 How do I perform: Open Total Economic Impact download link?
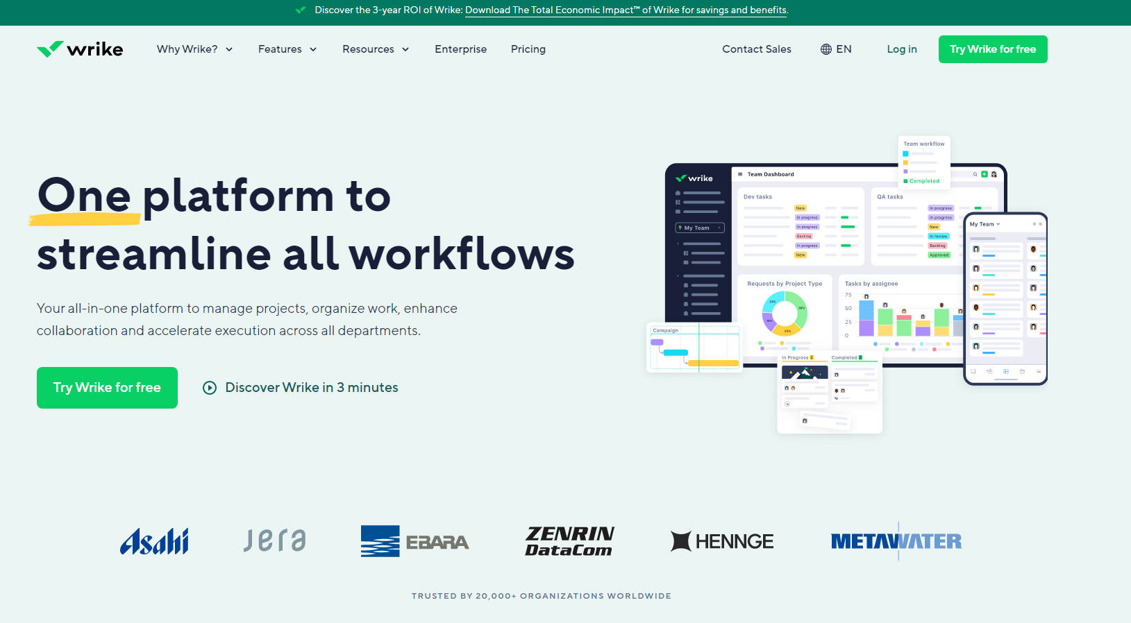coord(626,10)
